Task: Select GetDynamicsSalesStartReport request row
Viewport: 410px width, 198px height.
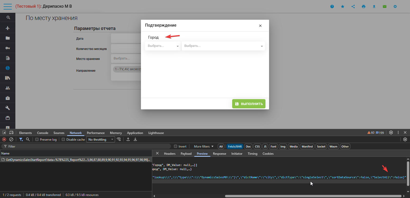Action: (76, 160)
